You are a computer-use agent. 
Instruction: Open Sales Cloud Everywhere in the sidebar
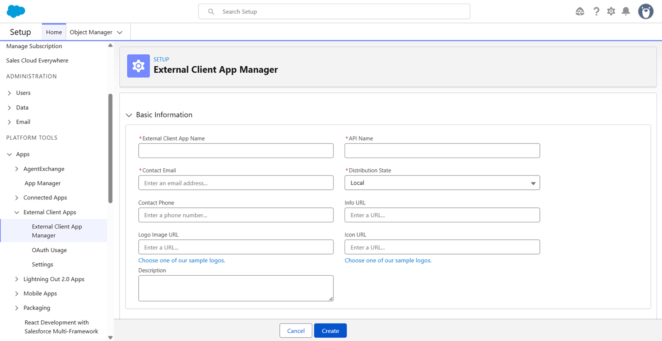[x=37, y=60]
